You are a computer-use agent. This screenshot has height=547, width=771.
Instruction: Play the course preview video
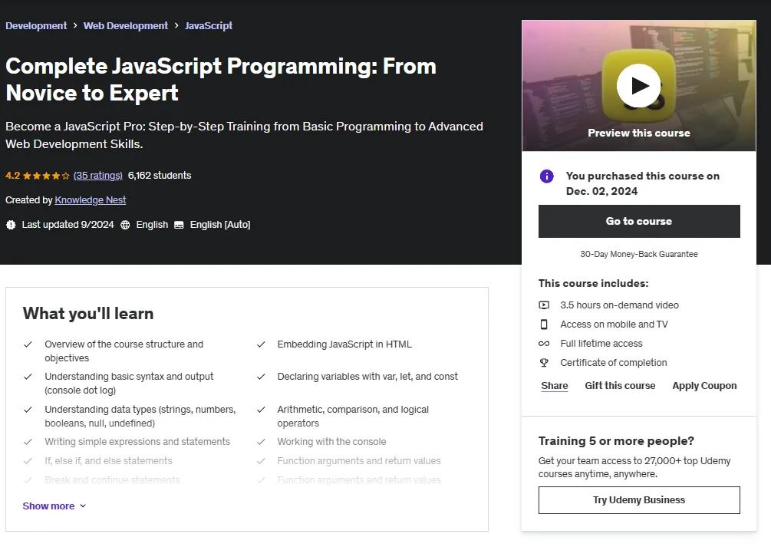pyautogui.click(x=639, y=86)
